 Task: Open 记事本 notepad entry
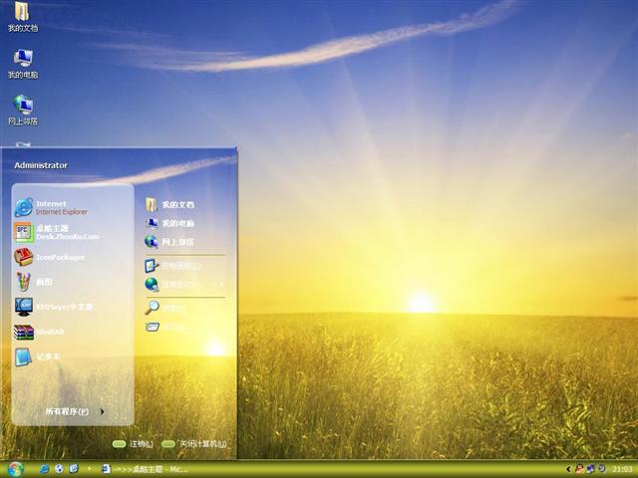click(38, 357)
